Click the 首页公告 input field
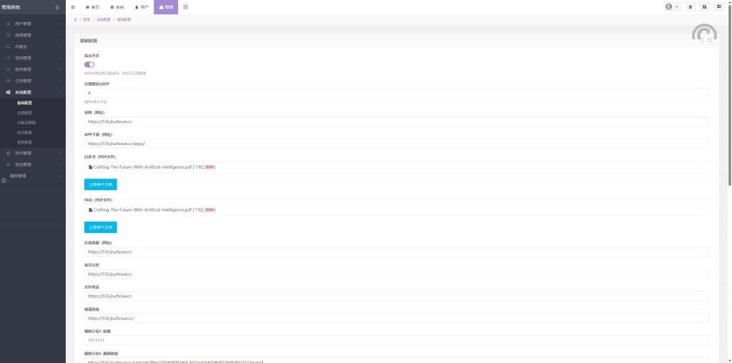Screen dimensions: 732x363 (396, 274)
